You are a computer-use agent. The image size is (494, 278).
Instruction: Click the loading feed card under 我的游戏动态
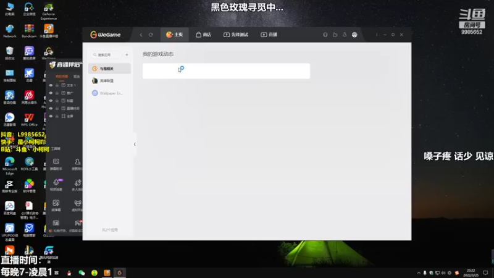pyautogui.click(x=226, y=71)
